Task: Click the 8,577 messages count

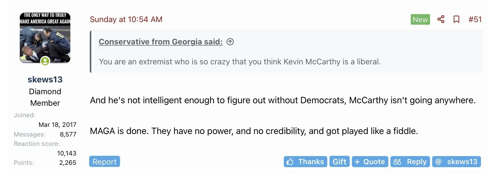Action: coord(68,134)
